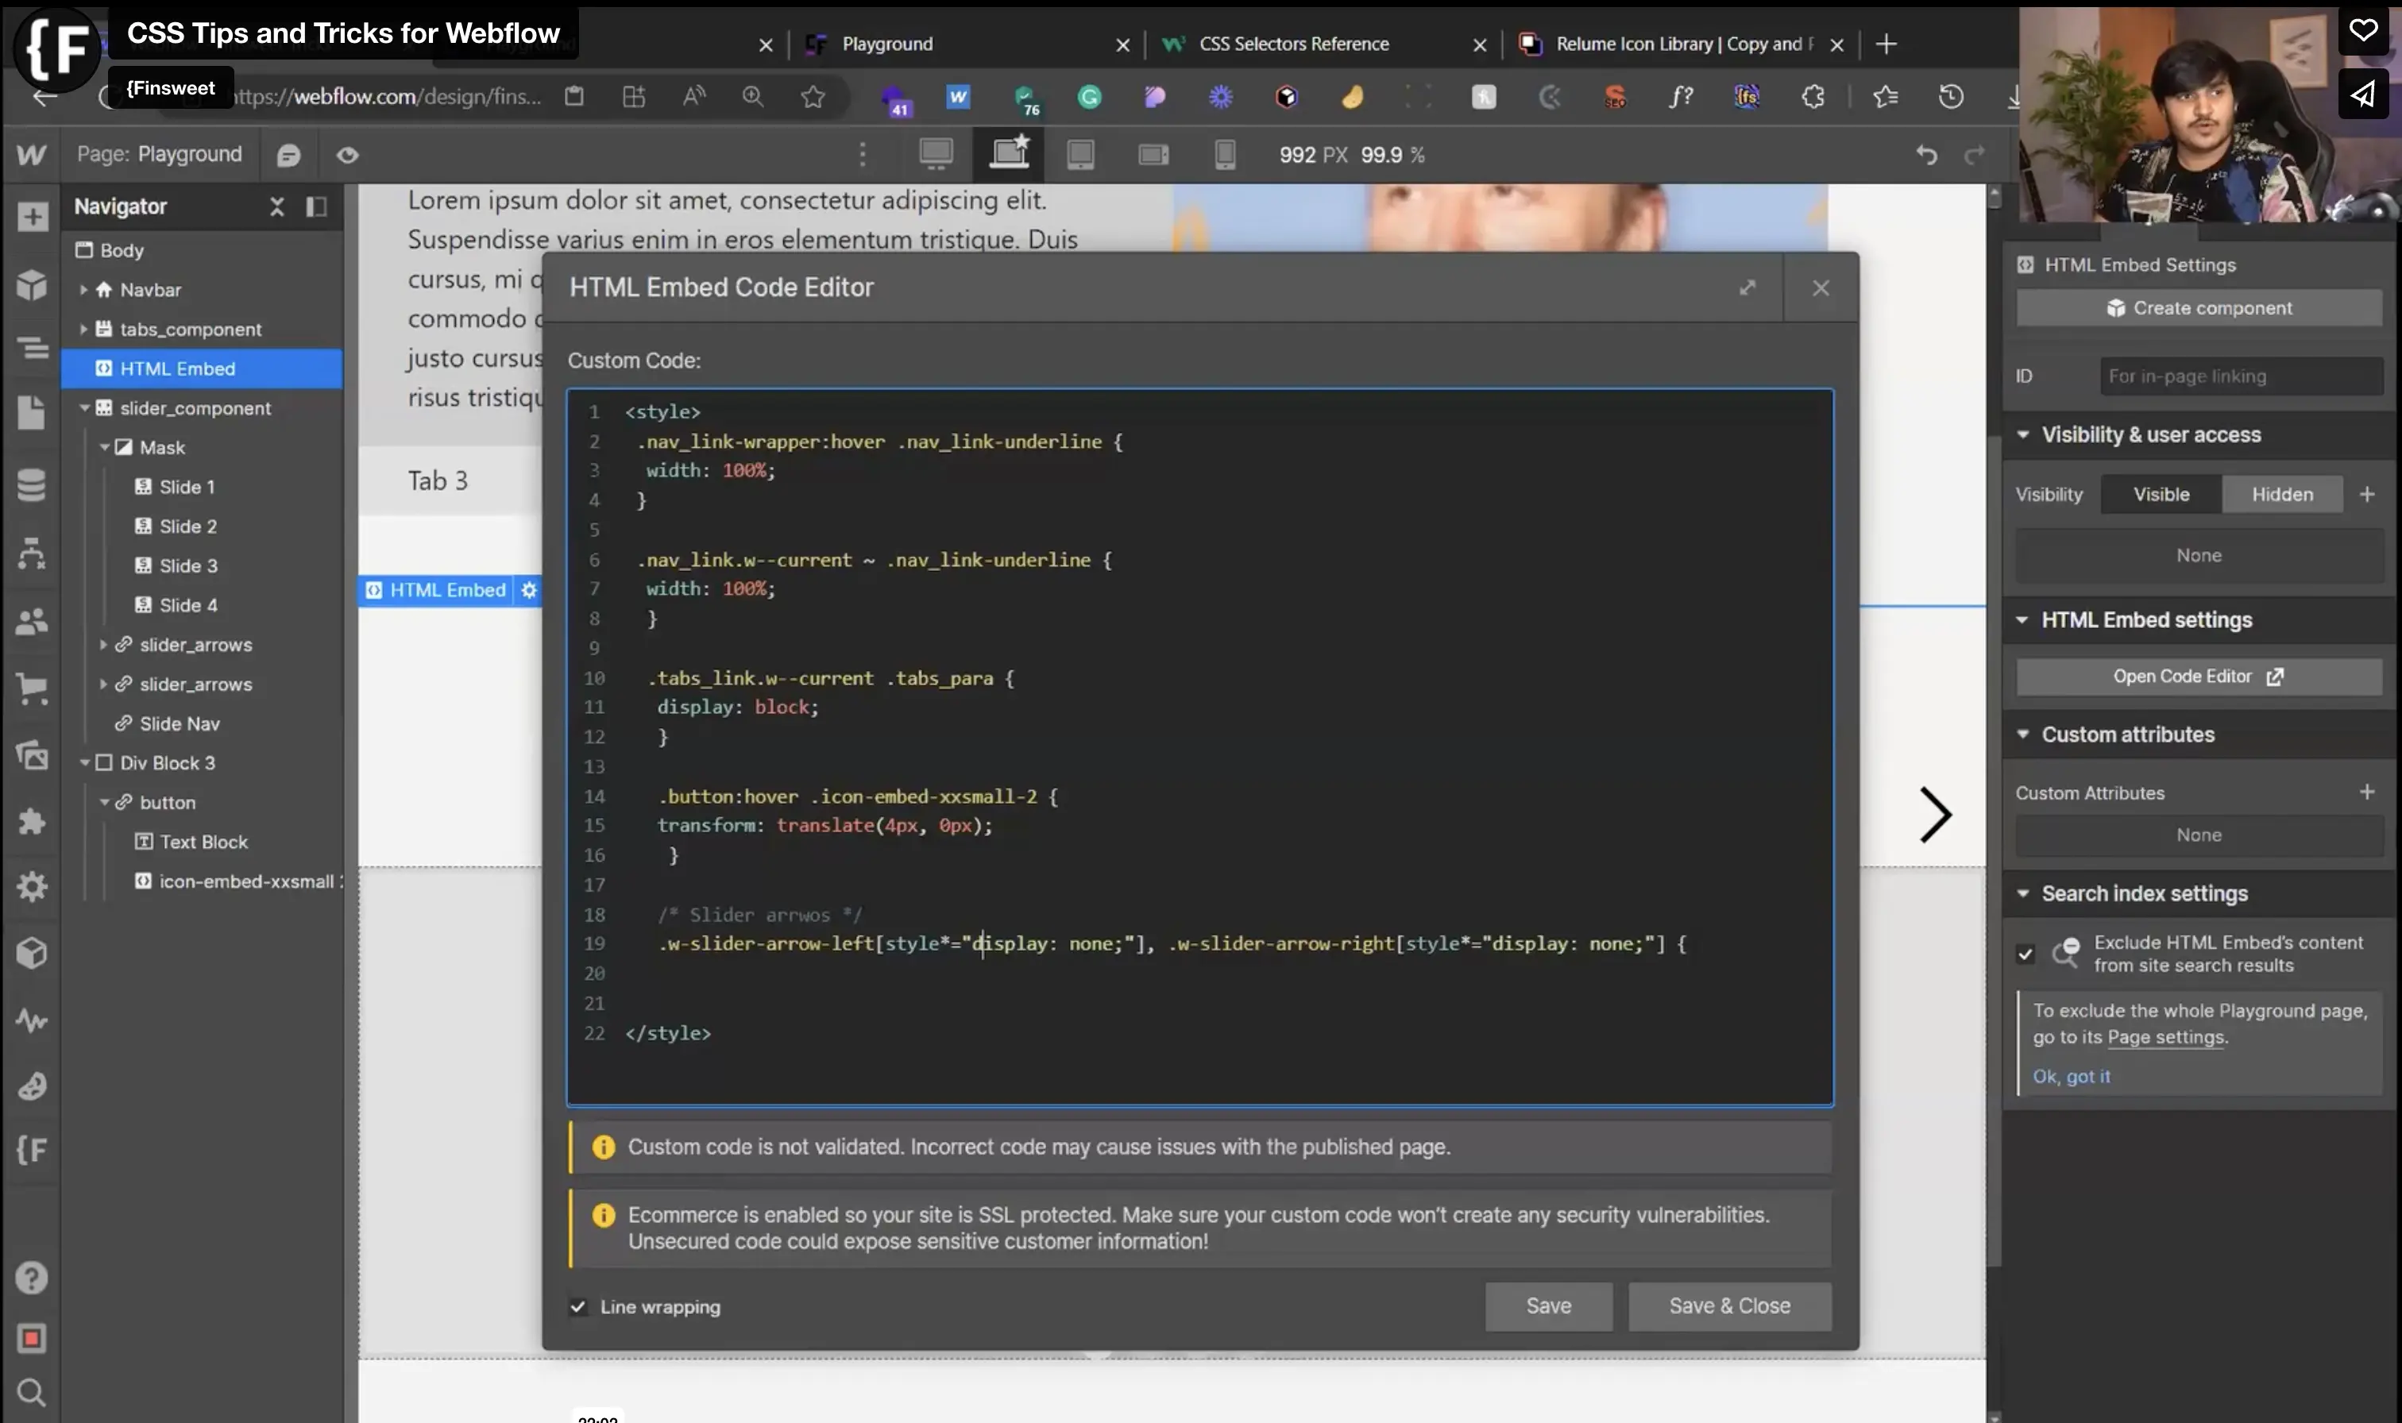Toggle Line wrapping checkbox in code editor
Viewport: 2402px width, 1423px height.
(576, 1306)
